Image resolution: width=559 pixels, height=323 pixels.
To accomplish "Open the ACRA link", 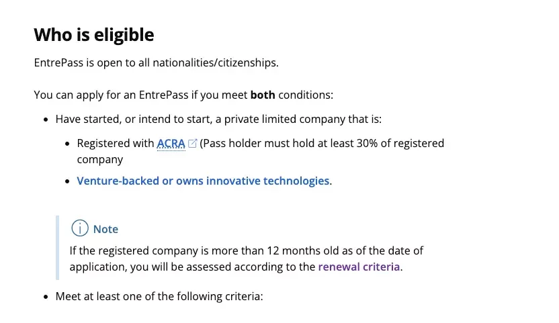I will (171, 143).
